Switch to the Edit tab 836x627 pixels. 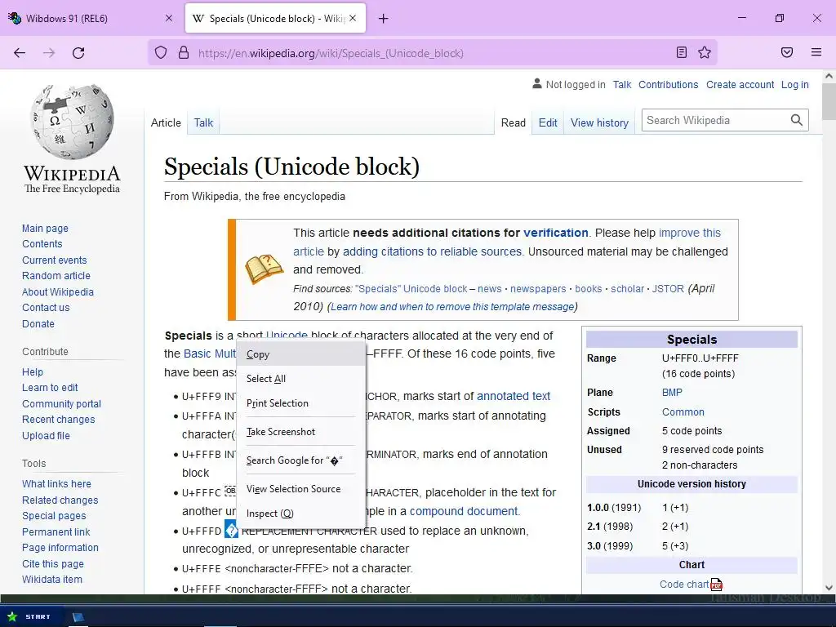click(x=548, y=122)
